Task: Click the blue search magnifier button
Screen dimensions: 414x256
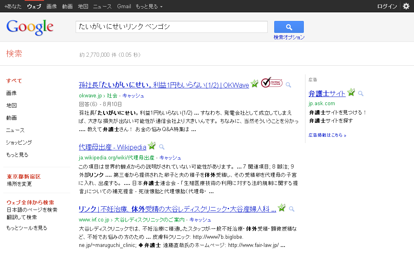Action: point(289,27)
